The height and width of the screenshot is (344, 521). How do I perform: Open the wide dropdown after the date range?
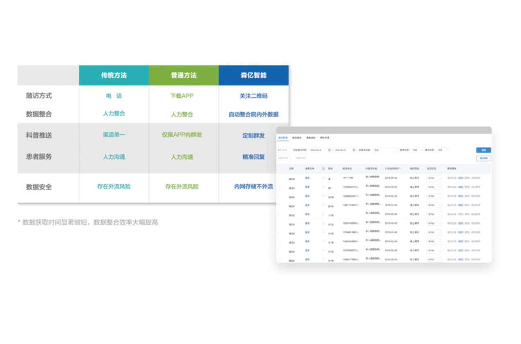385,150
